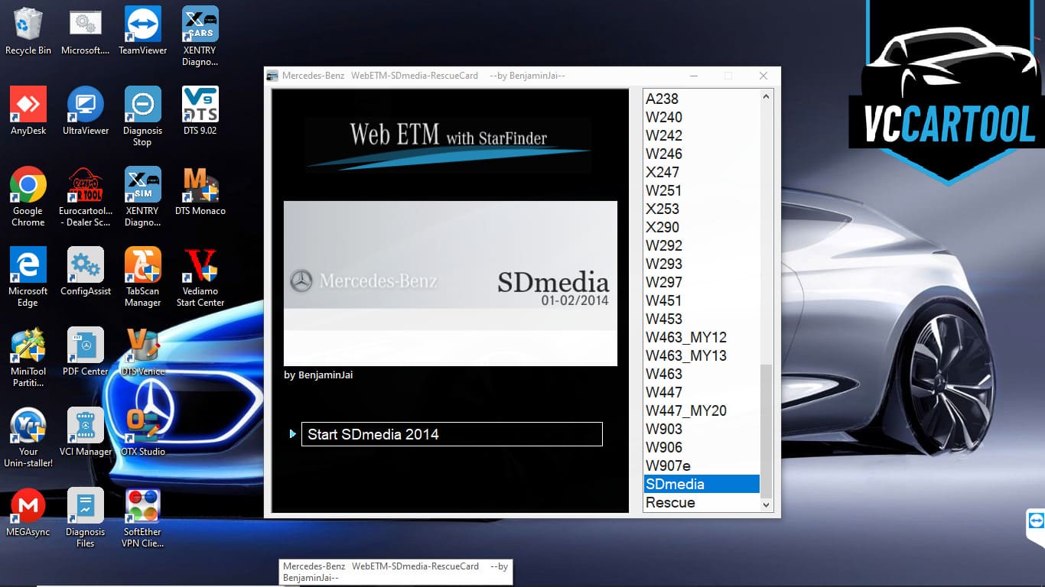
Task: Select A238 in the model list
Action: (702, 99)
